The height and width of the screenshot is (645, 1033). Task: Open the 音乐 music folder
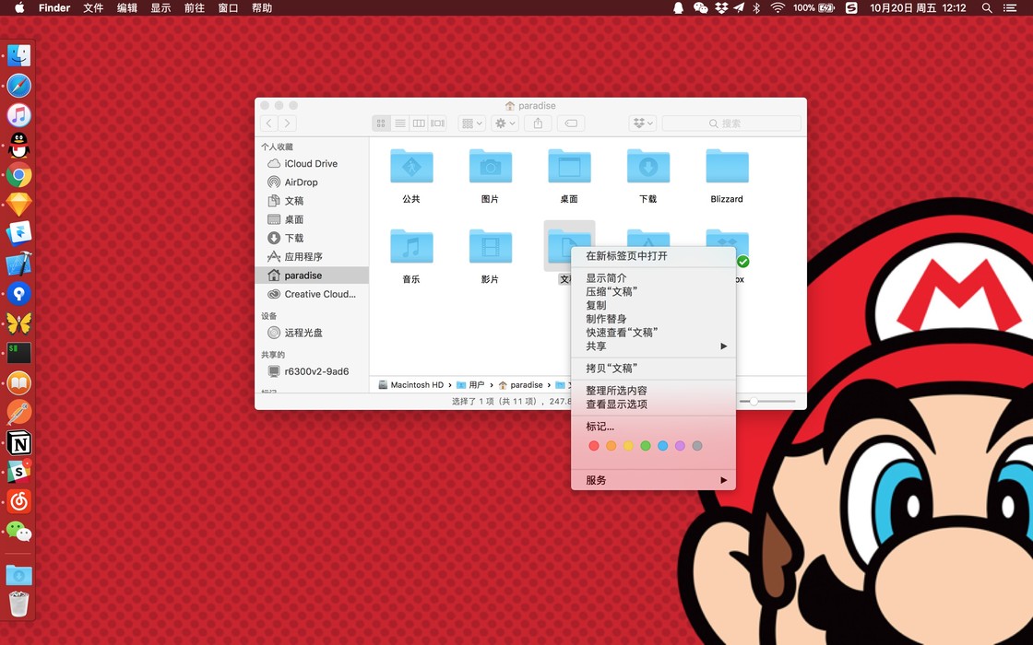[411, 247]
